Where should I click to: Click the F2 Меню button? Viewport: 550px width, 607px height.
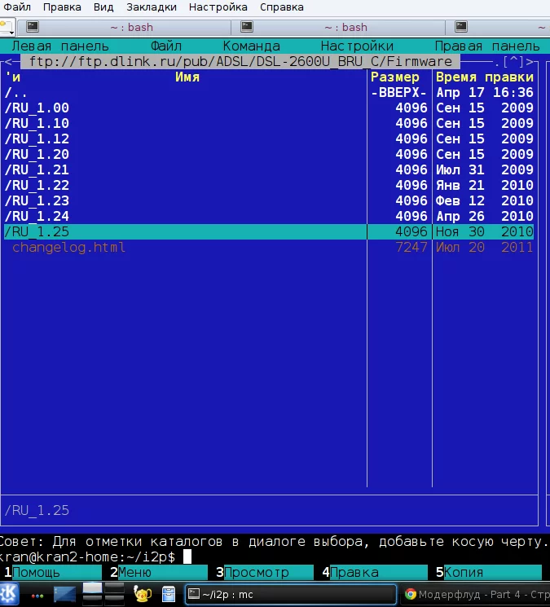point(159,572)
